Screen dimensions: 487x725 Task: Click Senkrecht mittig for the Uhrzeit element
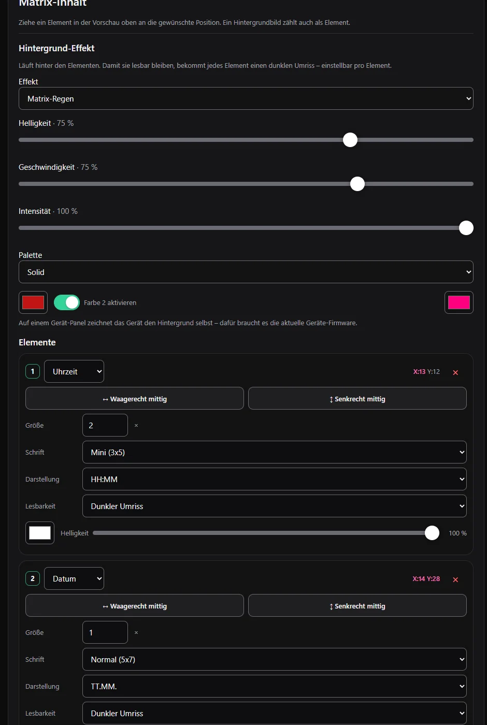357,398
